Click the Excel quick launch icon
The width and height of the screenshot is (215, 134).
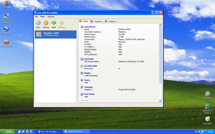[31, 131]
